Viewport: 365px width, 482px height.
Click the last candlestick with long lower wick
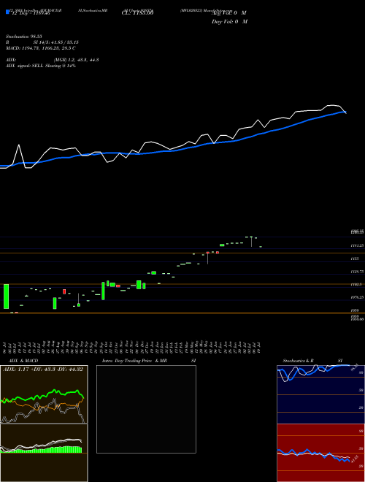(x=252, y=241)
